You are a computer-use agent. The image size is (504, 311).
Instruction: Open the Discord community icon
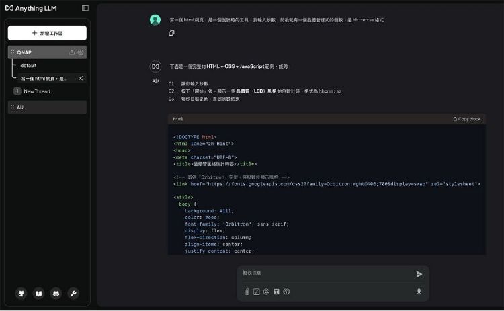pyautogui.click(x=56, y=293)
